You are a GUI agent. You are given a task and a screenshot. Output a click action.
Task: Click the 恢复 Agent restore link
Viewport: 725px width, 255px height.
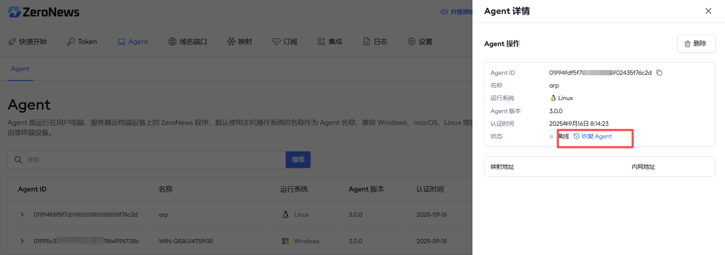click(593, 137)
